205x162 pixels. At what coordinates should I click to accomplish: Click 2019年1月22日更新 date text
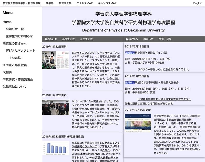[54, 47]
